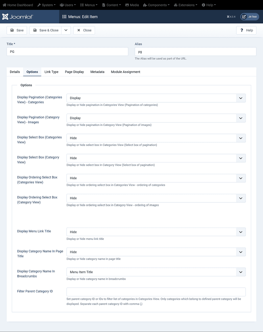Open Display Pagination Categories dropdown

tap(156, 98)
